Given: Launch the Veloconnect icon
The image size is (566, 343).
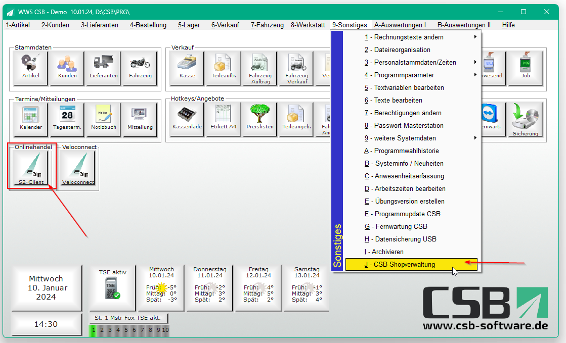Looking at the screenshot, I should point(78,168).
